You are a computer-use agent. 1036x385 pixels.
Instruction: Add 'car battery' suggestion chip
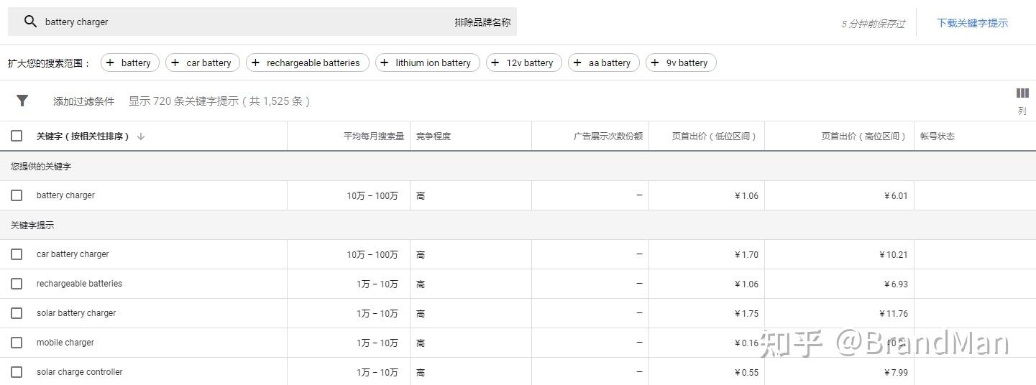click(x=201, y=63)
